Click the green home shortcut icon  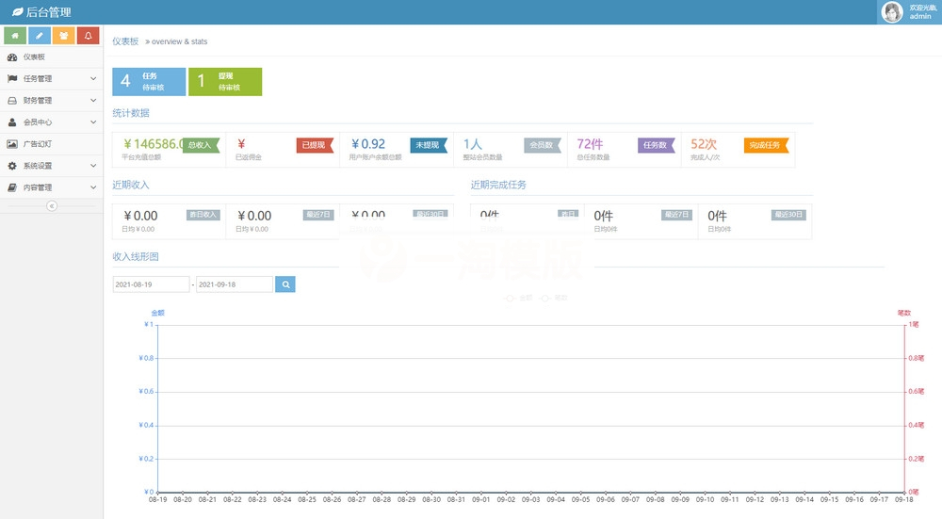pyautogui.click(x=15, y=36)
